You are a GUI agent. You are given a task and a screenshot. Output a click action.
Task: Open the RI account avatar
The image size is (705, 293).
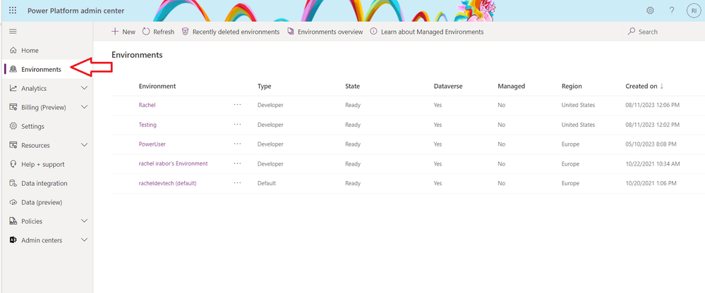tap(694, 11)
